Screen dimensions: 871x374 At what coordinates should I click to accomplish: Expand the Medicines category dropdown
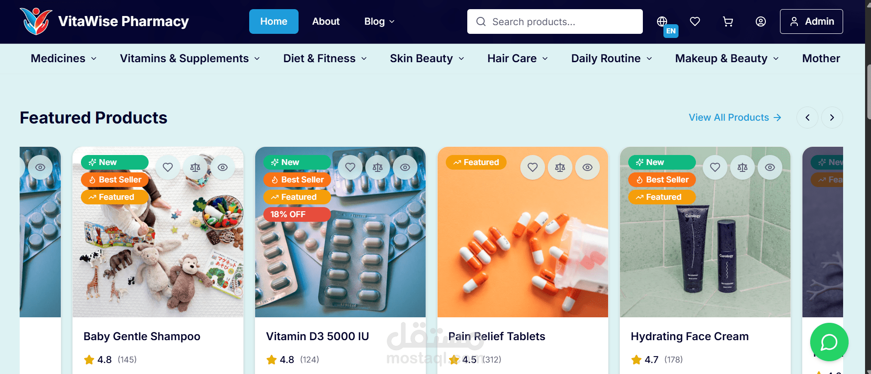point(64,59)
